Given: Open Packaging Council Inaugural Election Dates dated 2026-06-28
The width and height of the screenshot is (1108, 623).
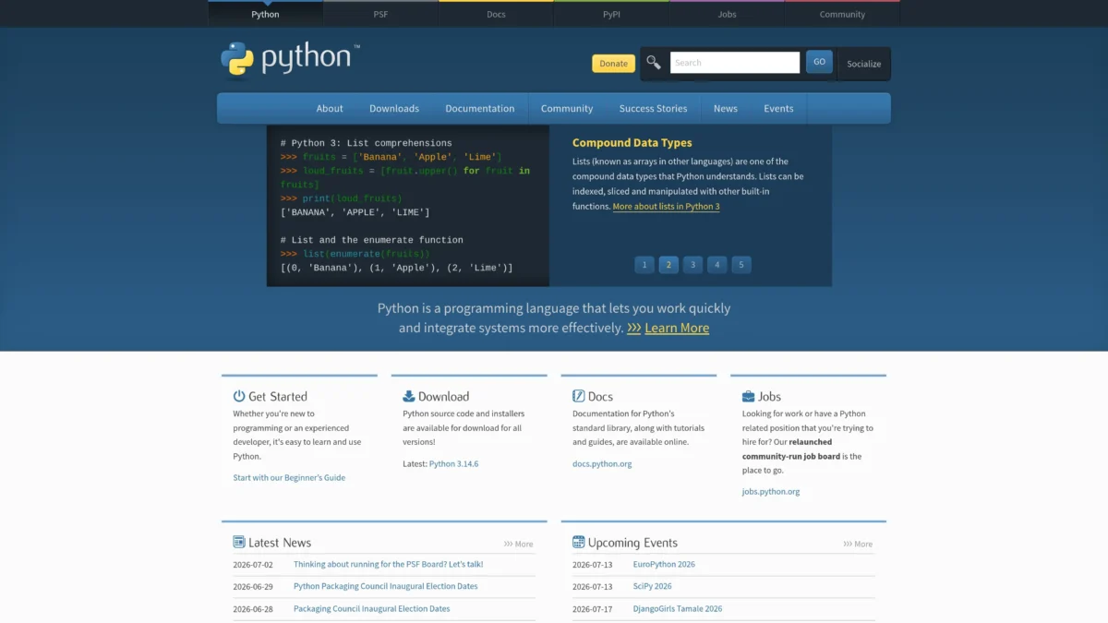Looking at the screenshot, I should pos(371,608).
